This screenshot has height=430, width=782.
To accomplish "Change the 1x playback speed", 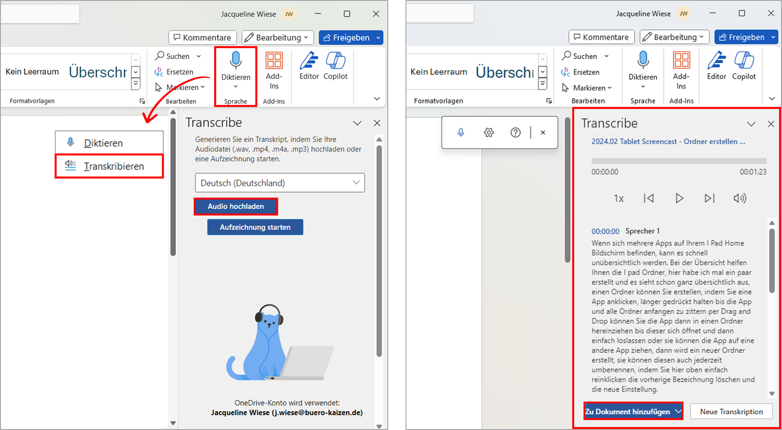I will [618, 198].
